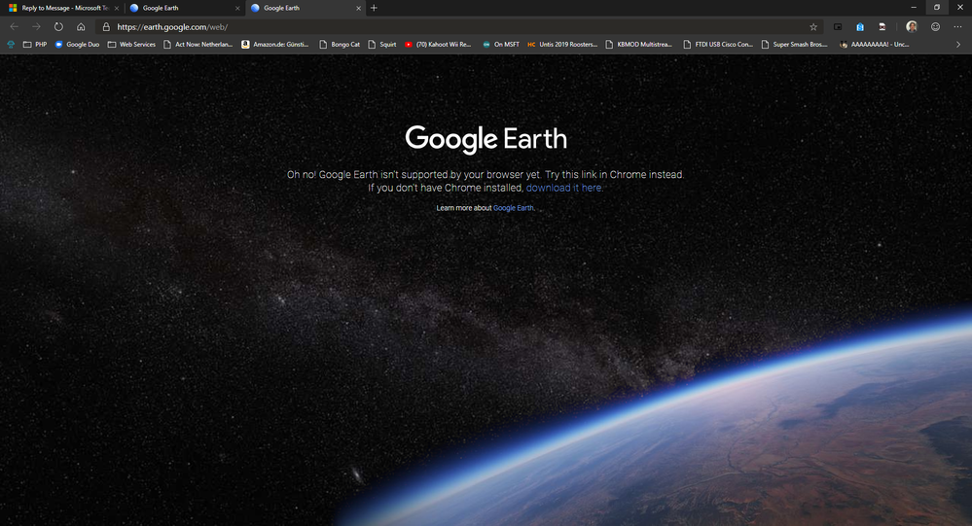Open Kahoot Wii Remix YouTube bookmark

click(438, 45)
